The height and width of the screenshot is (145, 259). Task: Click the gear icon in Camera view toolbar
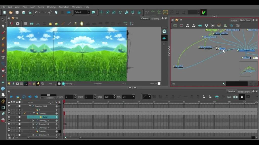(x=17, y=24)
